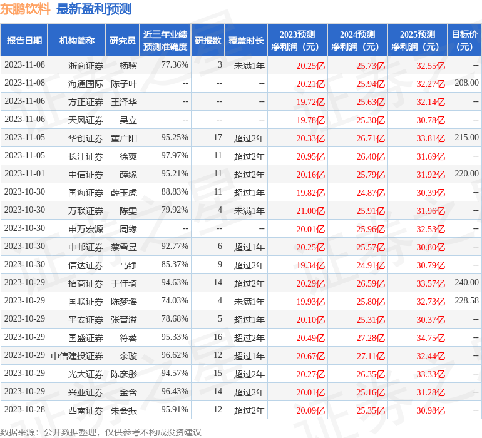
Task: Click researcher name 薛玉虎
Action: (124, 193)
